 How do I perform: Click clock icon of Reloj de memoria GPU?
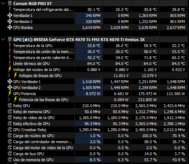coord(10,111)
